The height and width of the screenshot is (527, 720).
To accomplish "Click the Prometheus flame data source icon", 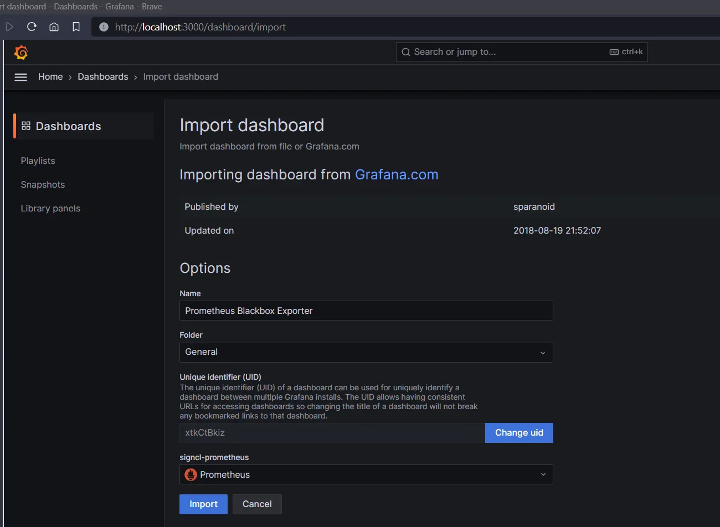I will tap(191, 474).
